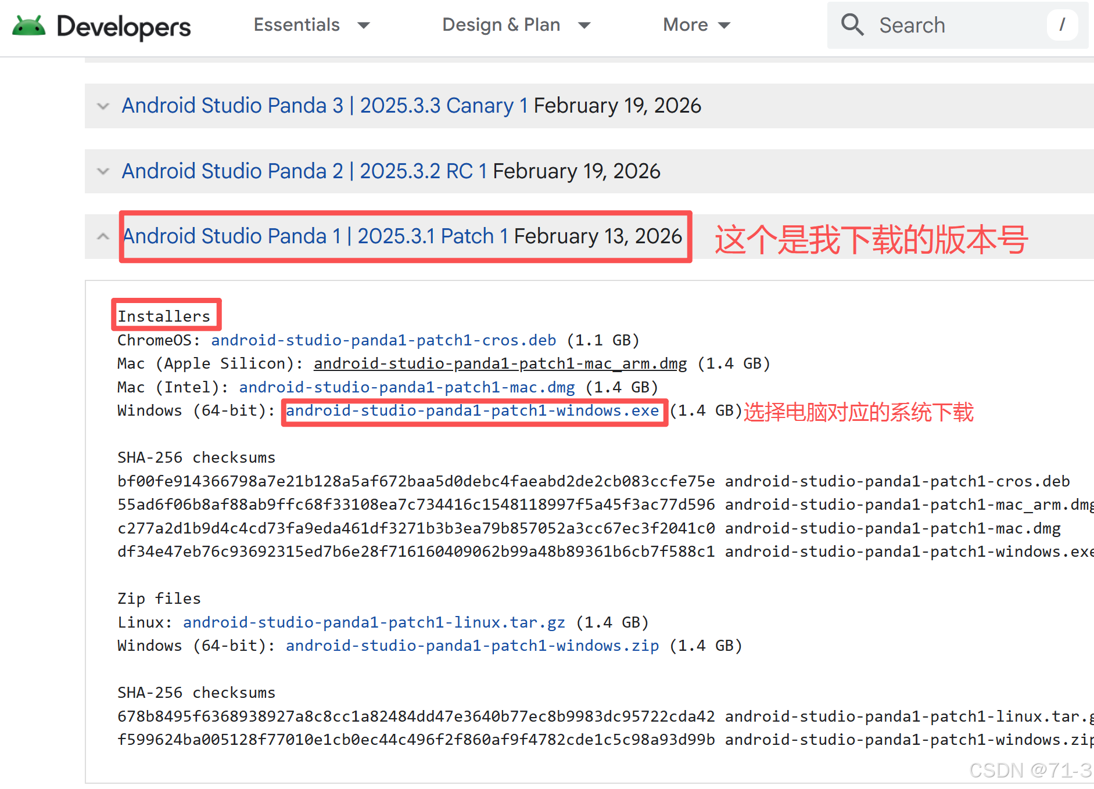Click the checksum starting with c277a2d1b9d4
Viewport: 1094px width, 789px height.
pyautogui.click(x=416, y=528)
